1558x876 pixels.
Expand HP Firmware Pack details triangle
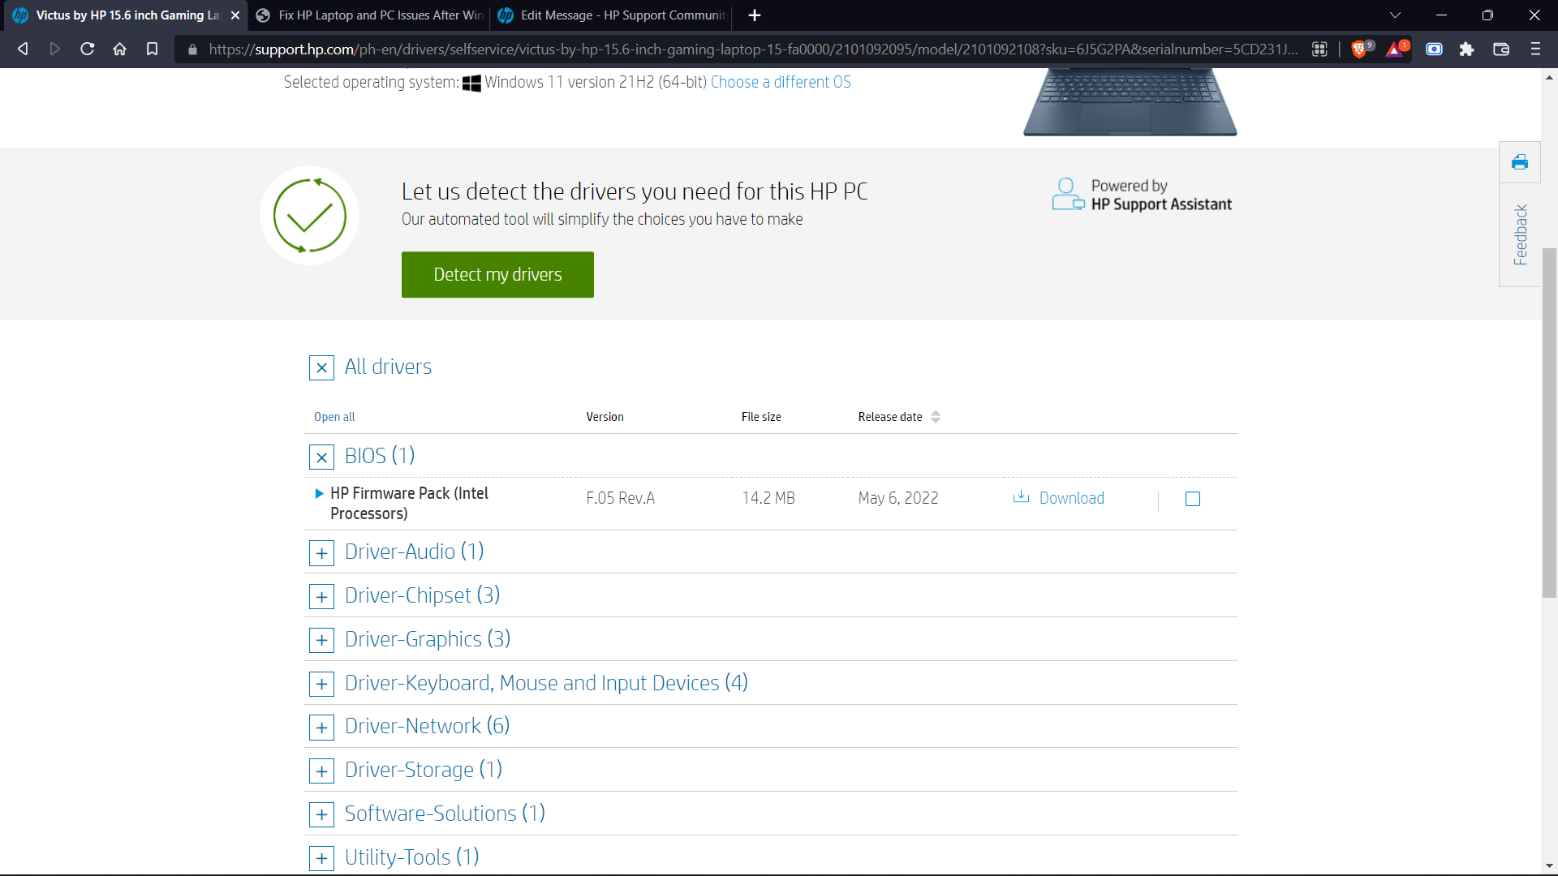click(318, 493)
